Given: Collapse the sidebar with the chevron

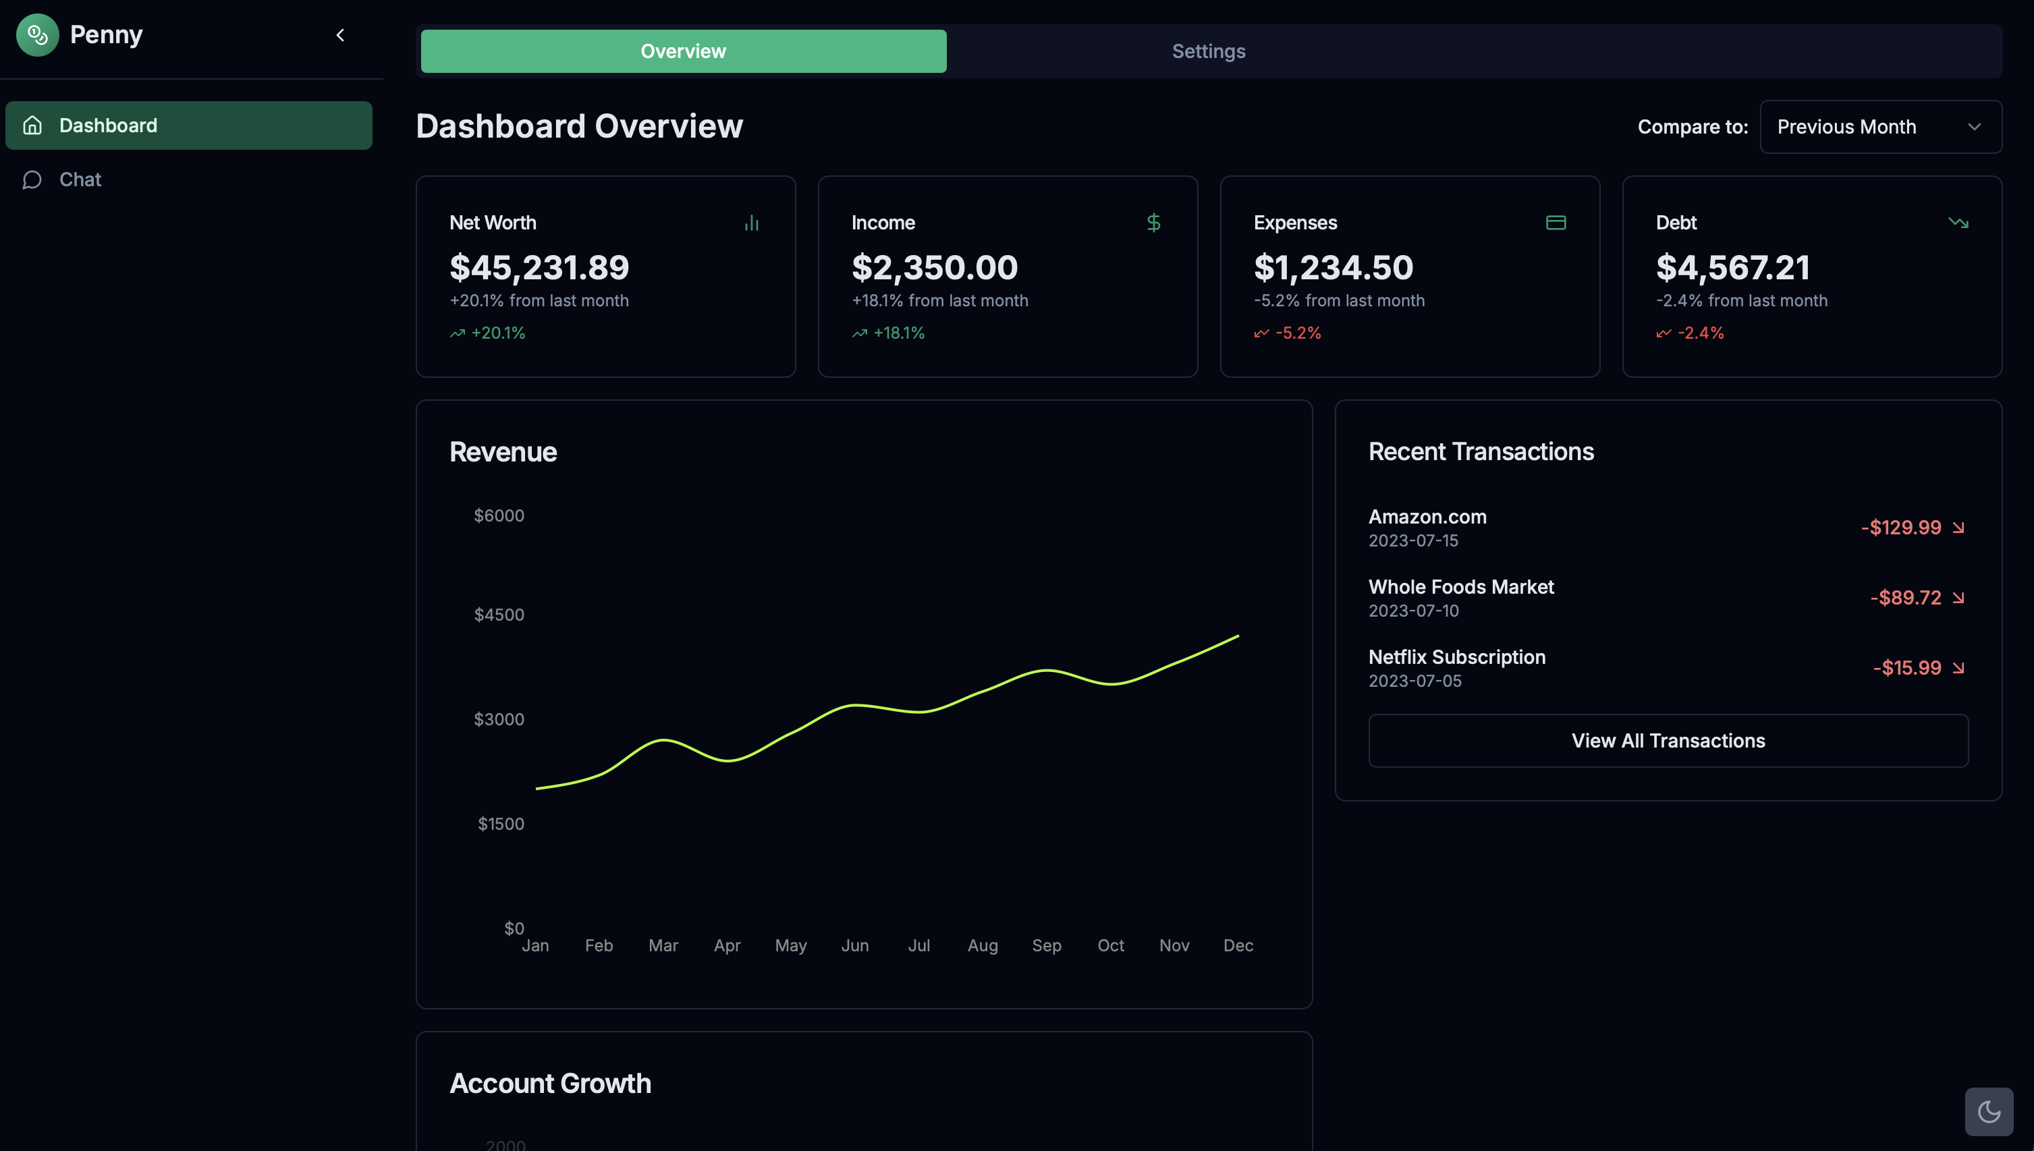Looking at the screenshot, I should coord(340,35).
